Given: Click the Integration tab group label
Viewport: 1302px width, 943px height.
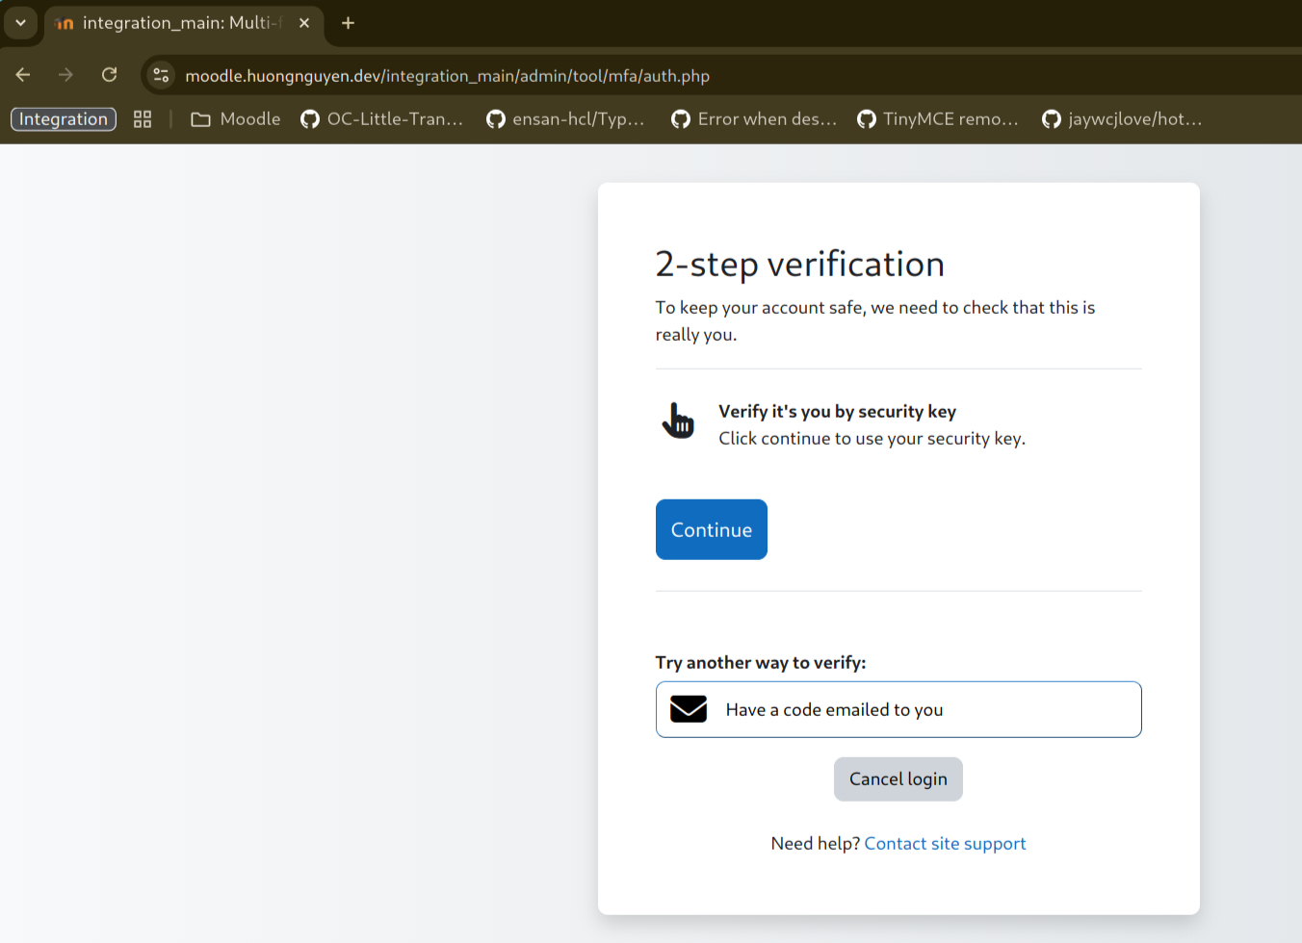Looking at the screenshot, I should (64, 119).
